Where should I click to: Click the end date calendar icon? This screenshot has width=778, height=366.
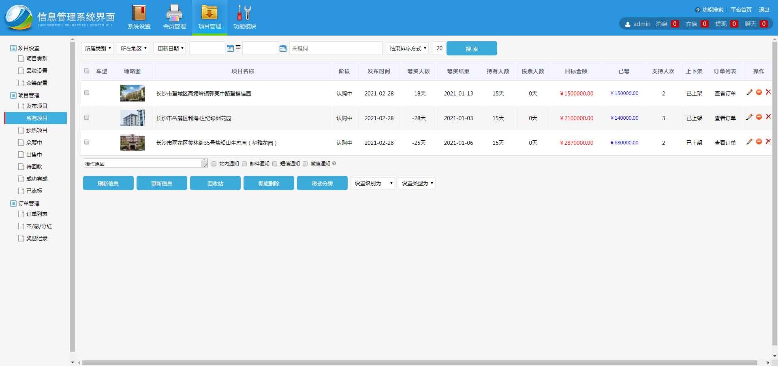click(283, 49)
